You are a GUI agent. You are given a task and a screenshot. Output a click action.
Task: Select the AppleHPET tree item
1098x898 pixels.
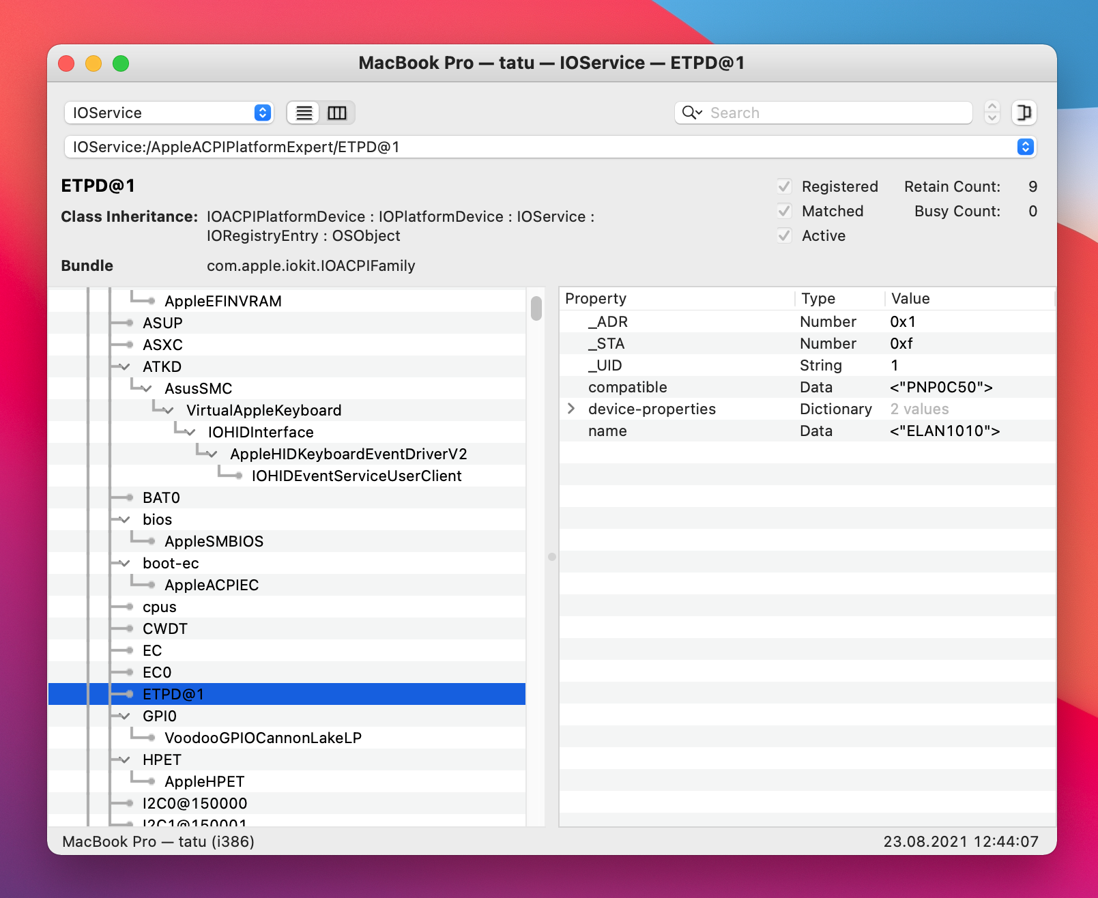coord(204,781)
